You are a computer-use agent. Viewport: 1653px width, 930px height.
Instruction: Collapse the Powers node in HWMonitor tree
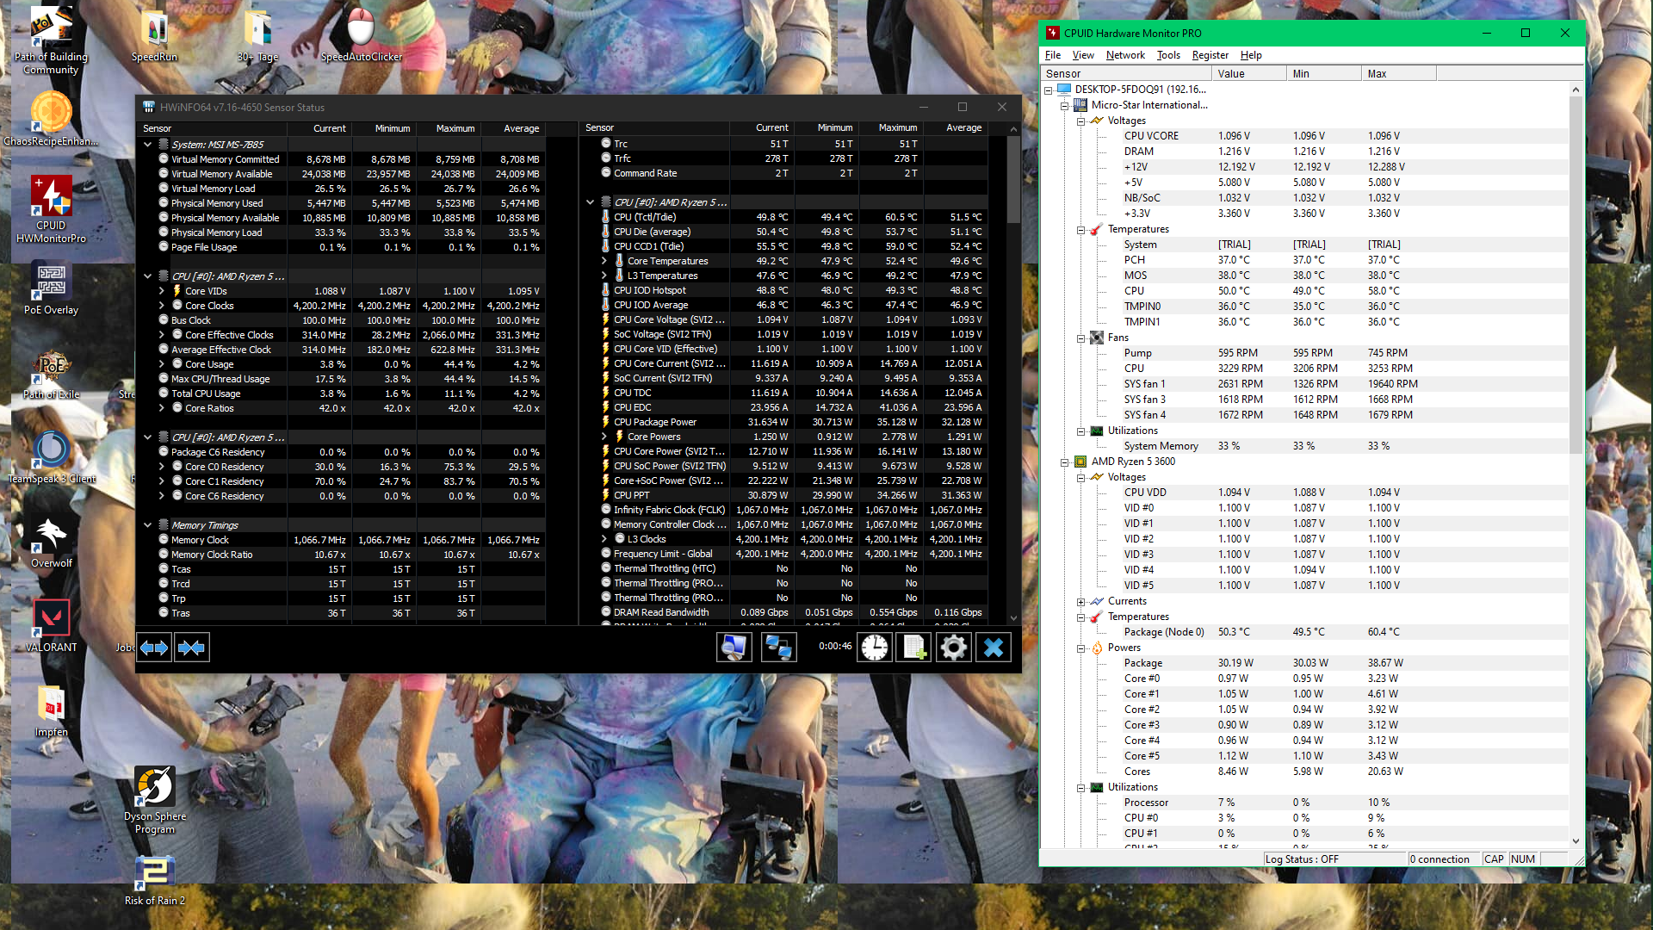tap(1080, 648)
